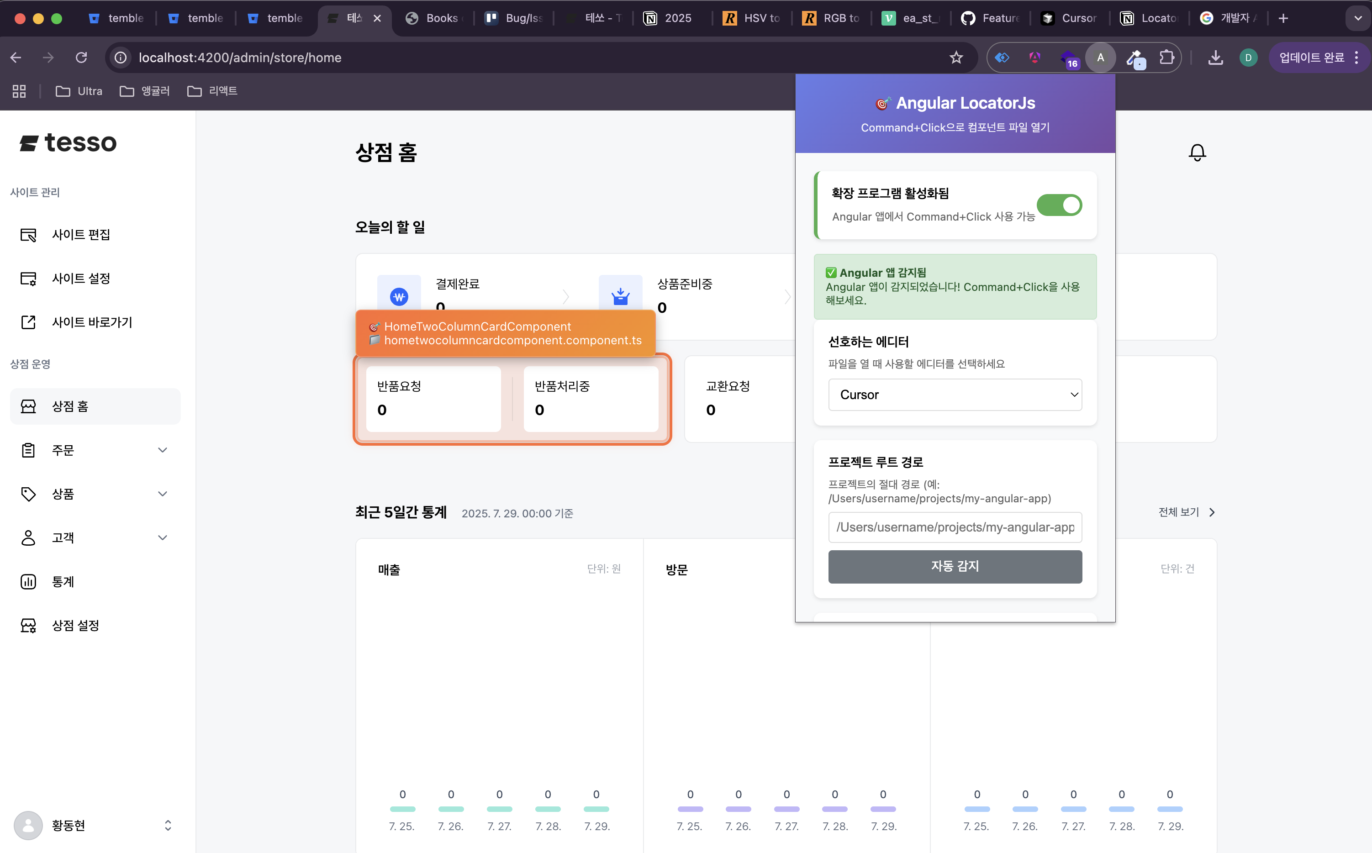Select 통계 in the sidebar

point(63,582)
